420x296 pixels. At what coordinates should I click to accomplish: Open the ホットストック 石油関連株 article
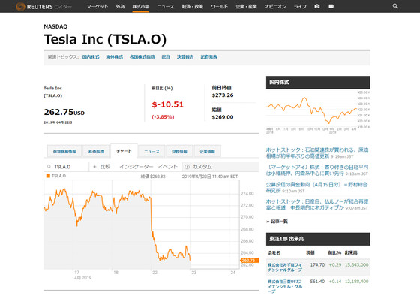[317, 153]
